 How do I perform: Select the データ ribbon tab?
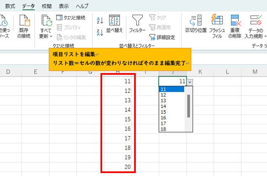pyautogui.click(x=29, y=6)
